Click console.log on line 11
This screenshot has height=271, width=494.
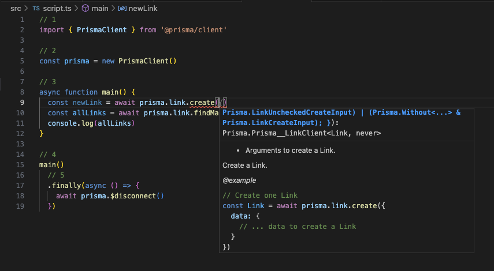click(x=68, y=123)
